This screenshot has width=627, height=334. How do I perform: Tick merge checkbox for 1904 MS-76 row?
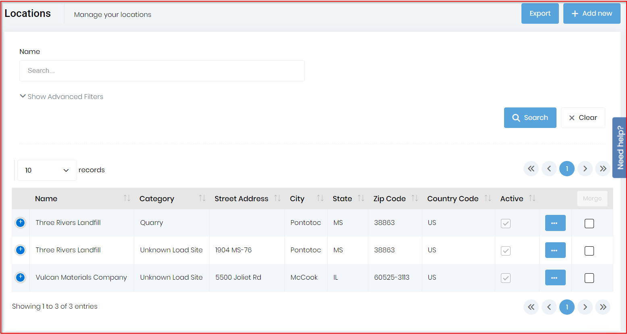[x=589, y=251]
